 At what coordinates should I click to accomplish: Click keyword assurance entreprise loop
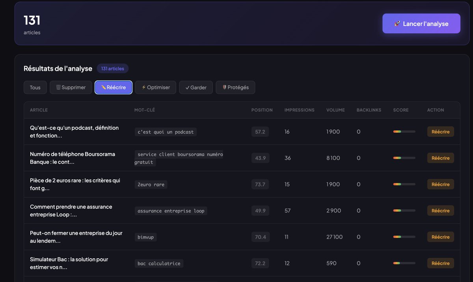(171, 211)
